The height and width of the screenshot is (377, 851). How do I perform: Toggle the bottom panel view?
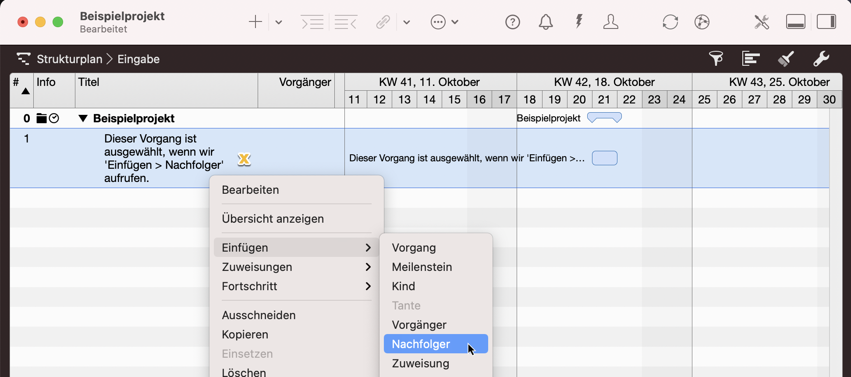(795, 22)
